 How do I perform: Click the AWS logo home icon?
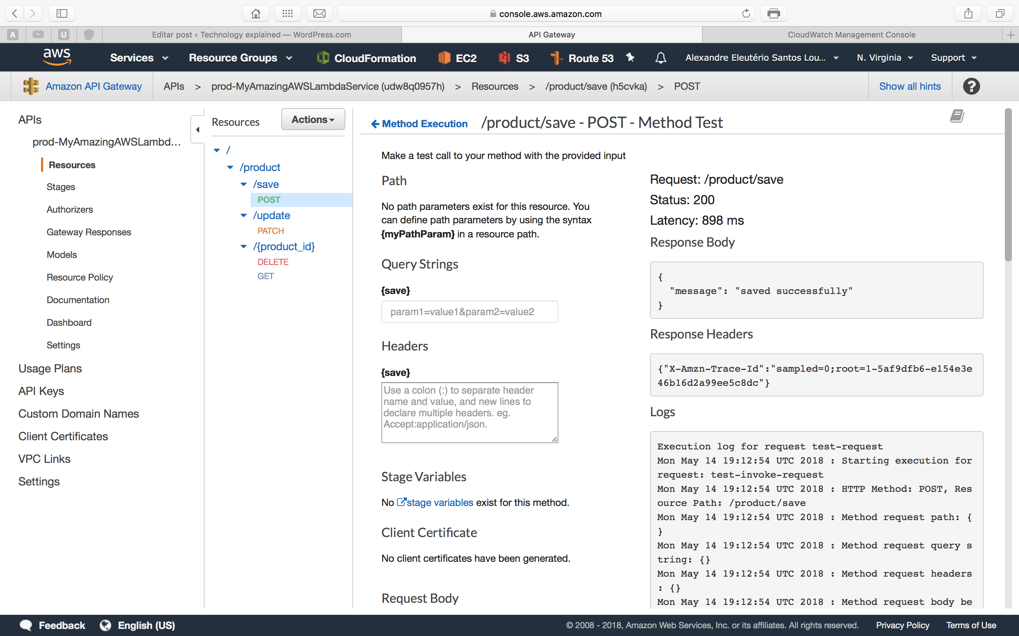[x=57, y=57]
